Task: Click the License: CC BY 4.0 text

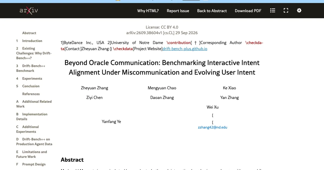Action: (162, 27)
